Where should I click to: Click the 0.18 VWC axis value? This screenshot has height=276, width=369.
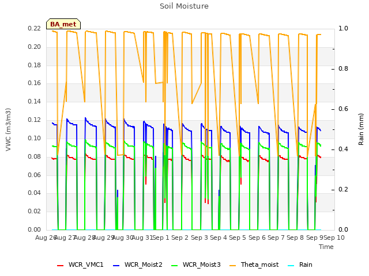[34, 65]
